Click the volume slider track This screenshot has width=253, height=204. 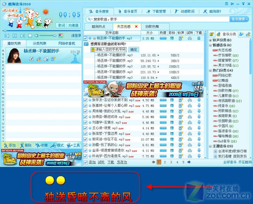coord(47,35)
